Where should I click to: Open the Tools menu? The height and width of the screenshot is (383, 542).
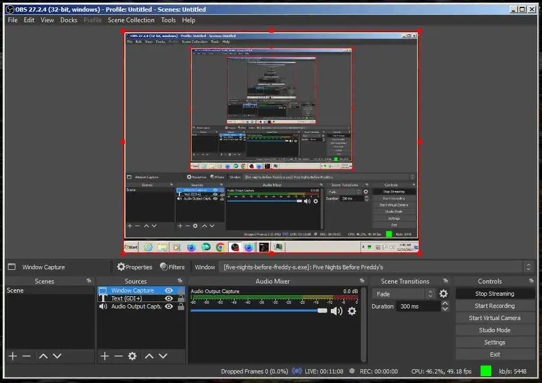(x=168, y=20)
